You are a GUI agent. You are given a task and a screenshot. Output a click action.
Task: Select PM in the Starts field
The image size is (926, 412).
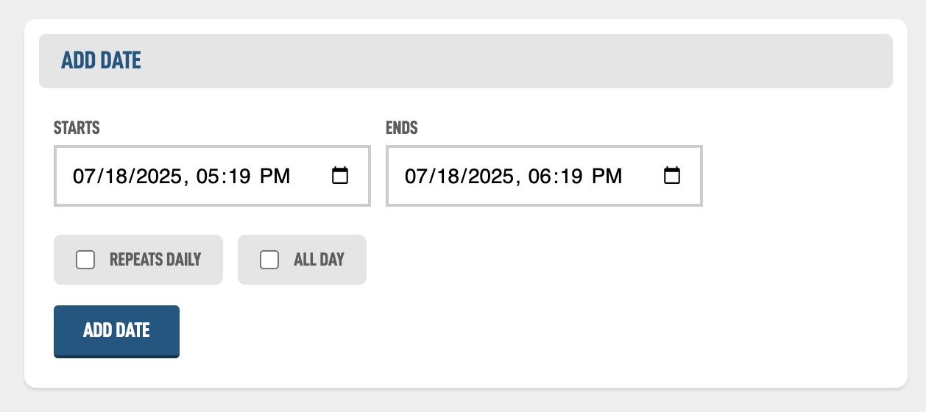[x=275, y=176]
